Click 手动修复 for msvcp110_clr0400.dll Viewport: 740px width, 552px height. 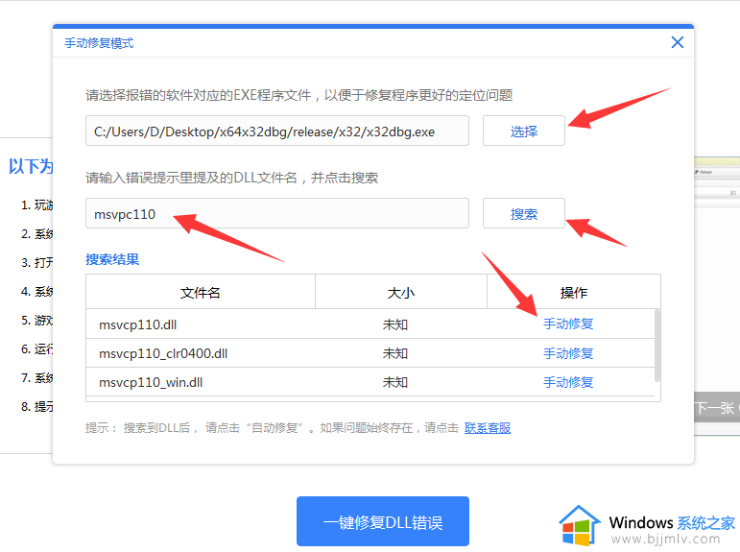point(568,353)
